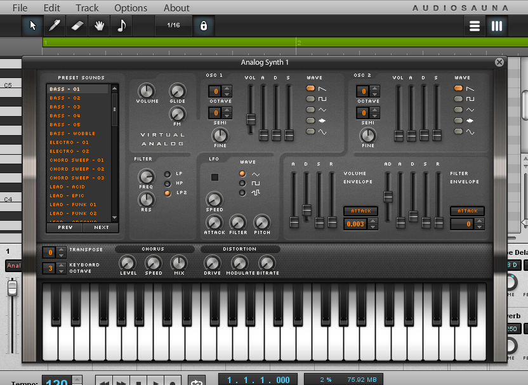This screenshot has height=385, width=528.
Task: Select the BASS - WOBBLE preset
Action: coord(79,134)
